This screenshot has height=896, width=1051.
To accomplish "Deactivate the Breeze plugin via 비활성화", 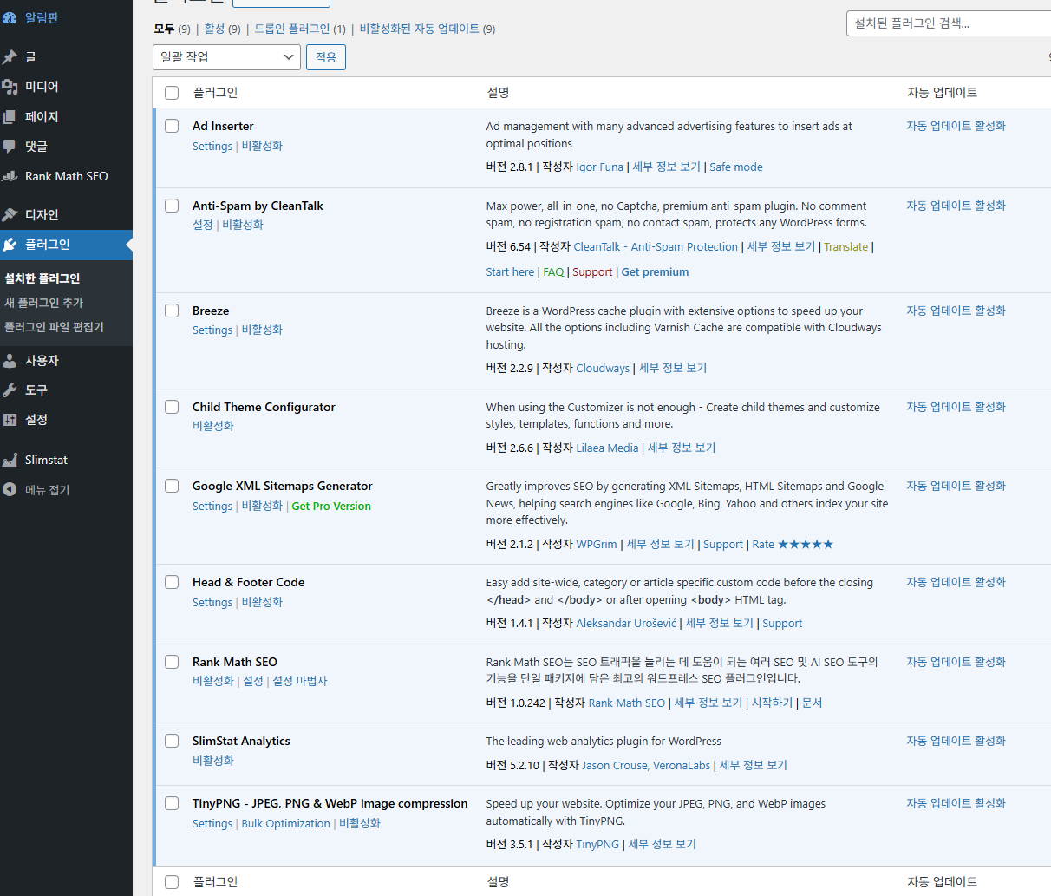I will (262, 330).
